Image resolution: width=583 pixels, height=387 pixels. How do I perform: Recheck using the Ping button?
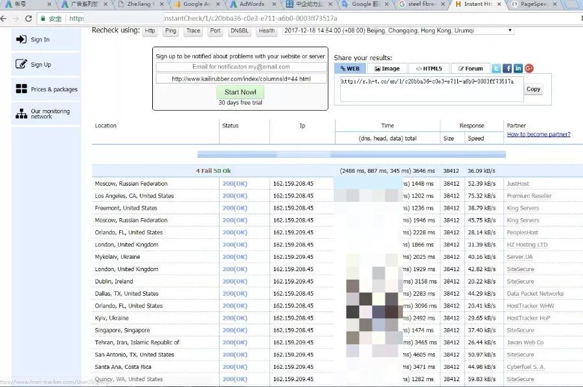point(170,30)
